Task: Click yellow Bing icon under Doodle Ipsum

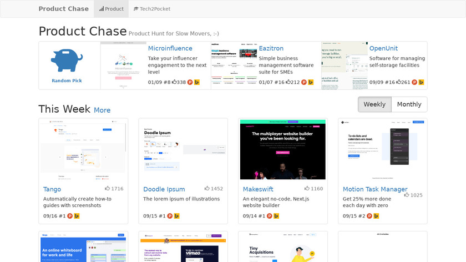Action: 176,216
